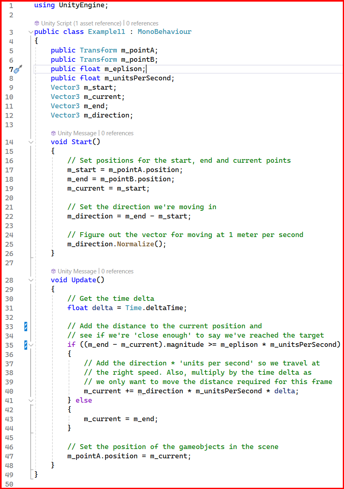
Task: Click the Normalize method call
Action: (x=135, y=244)
